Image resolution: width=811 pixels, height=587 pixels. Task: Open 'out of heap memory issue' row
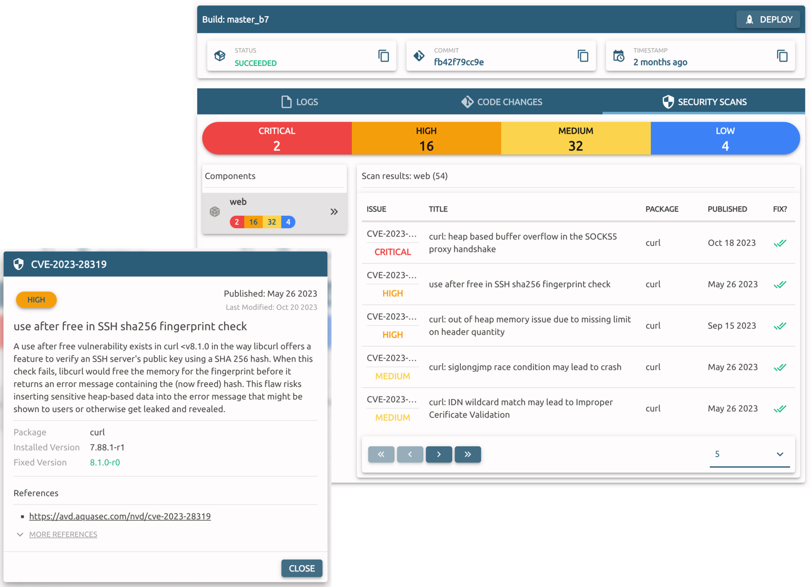[578, 326]
